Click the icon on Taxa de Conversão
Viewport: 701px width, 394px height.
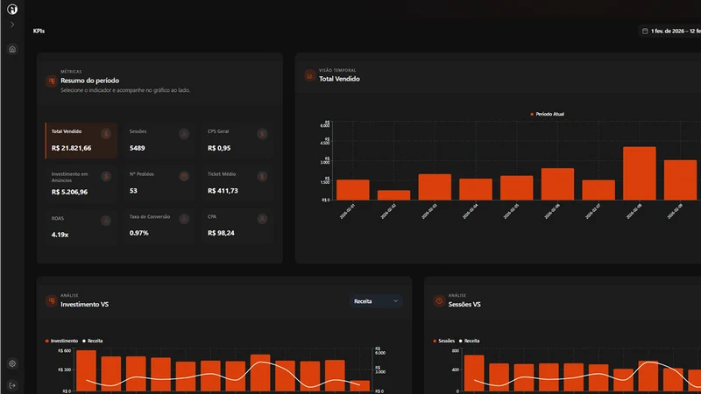point(184,219)
